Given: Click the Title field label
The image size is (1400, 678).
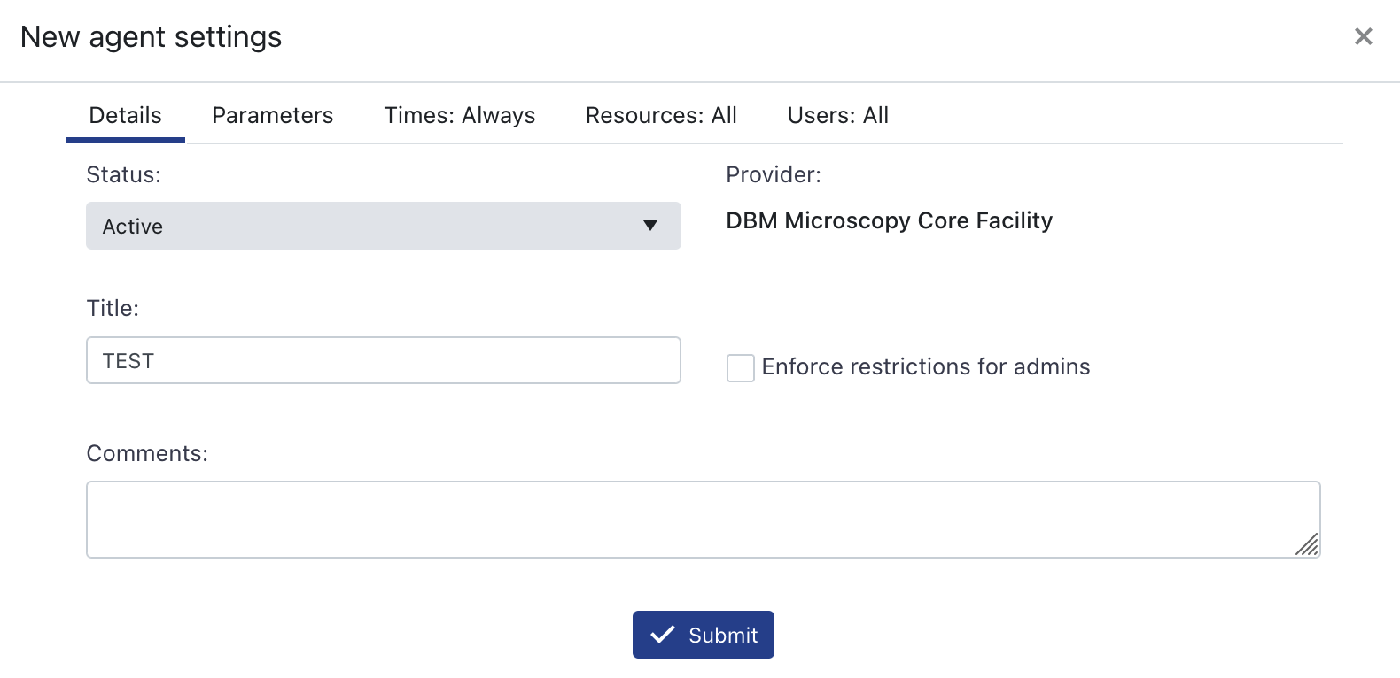Looking at the screenshot, I should 113,309.
